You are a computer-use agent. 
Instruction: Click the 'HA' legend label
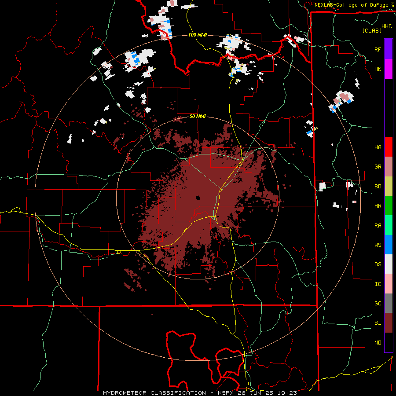378,147
